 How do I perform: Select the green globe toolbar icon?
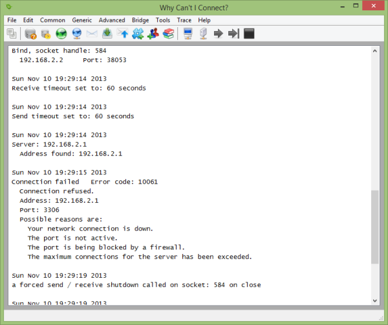(x=61, y=34)
